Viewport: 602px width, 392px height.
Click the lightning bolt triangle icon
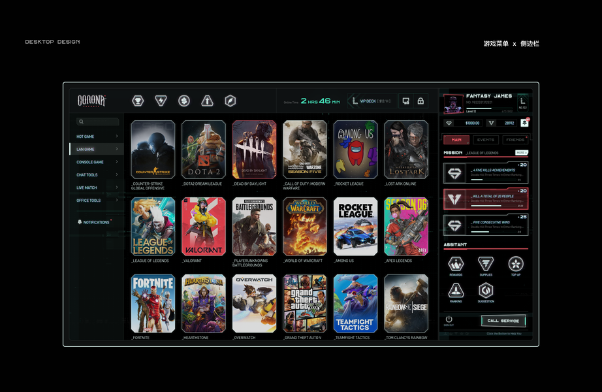click(161, 101)
